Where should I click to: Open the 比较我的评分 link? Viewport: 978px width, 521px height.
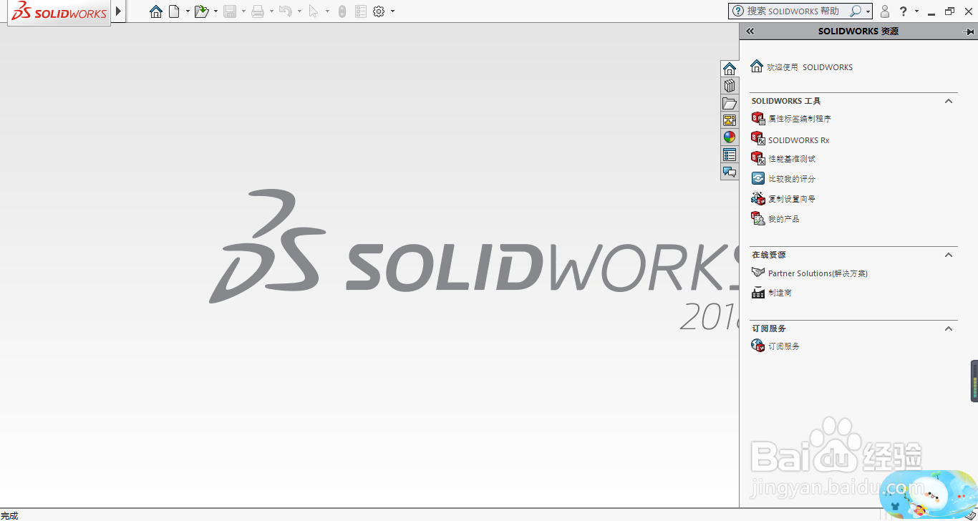click(x=783, y=179)
